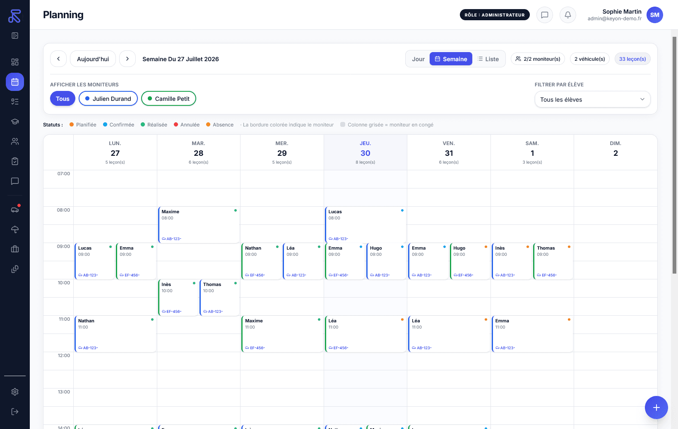Open Lucas 09:00 lesson on Monday 27
678x429 pixels.
[95, 261]
